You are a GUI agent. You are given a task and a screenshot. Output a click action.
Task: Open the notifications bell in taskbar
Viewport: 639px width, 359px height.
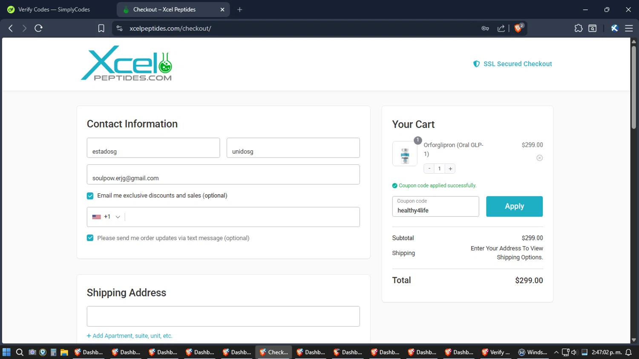point(629,352)
